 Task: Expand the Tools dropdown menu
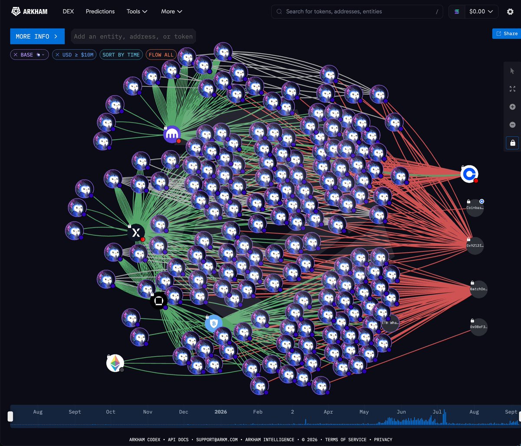coord(137,12)
